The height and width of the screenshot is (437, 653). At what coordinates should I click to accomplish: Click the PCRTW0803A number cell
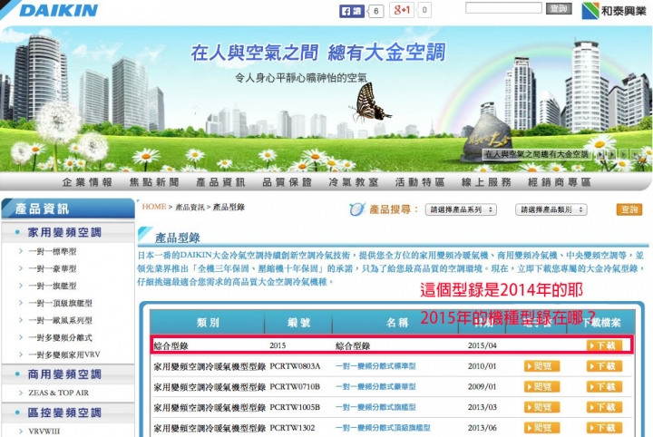click(x=295, y=366)
